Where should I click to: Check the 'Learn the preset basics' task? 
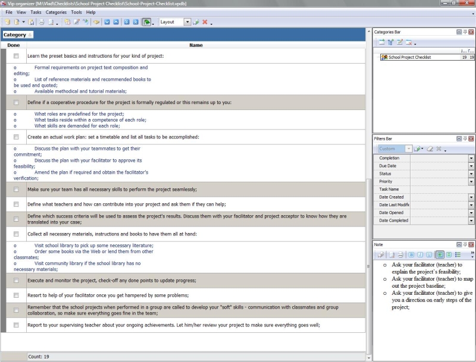(16, 56)
